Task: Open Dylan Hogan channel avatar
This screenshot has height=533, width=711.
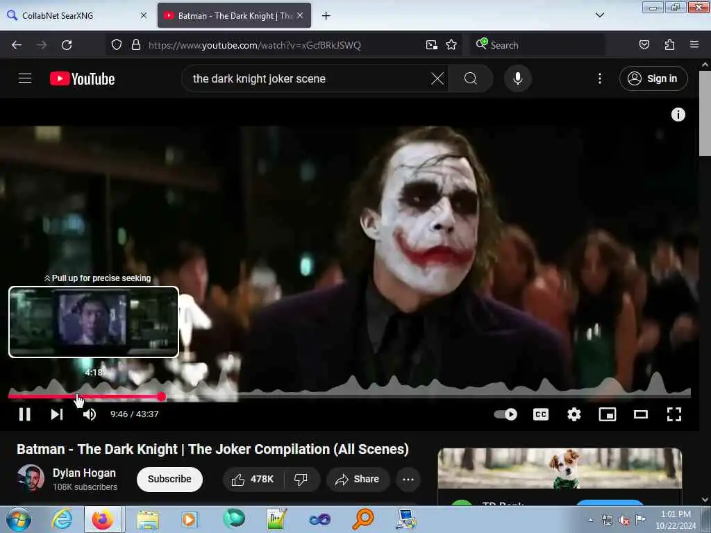Action: click(x=31, y=478)
